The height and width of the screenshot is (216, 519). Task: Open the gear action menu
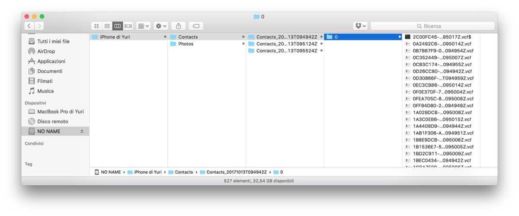(x=161, y=26)
